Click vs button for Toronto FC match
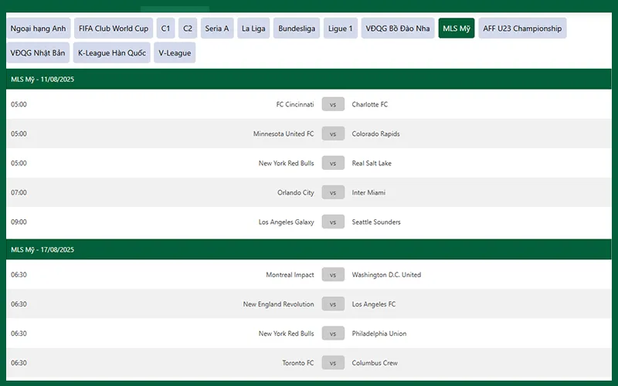Image resolution: width=618 pixels, height=386 pixels. (x=333, y=363)
